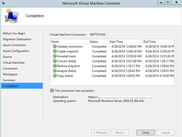Sort by the Start Time column header

tap(126, 41)
